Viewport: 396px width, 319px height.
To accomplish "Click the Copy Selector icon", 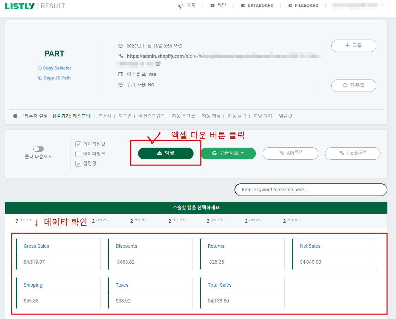I will (x=39, y=68).
